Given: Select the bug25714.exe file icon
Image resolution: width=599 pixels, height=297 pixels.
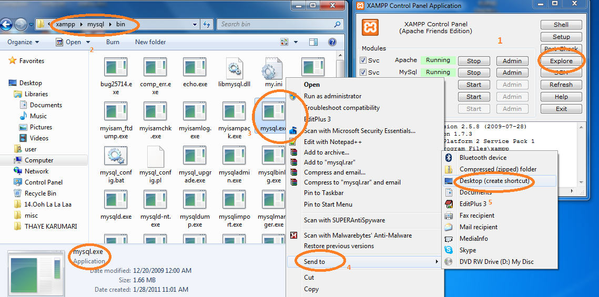Looking at the screenshot, I should pos(116,67).
